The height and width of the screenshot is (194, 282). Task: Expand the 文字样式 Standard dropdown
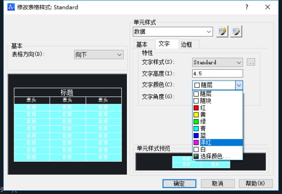218,62
